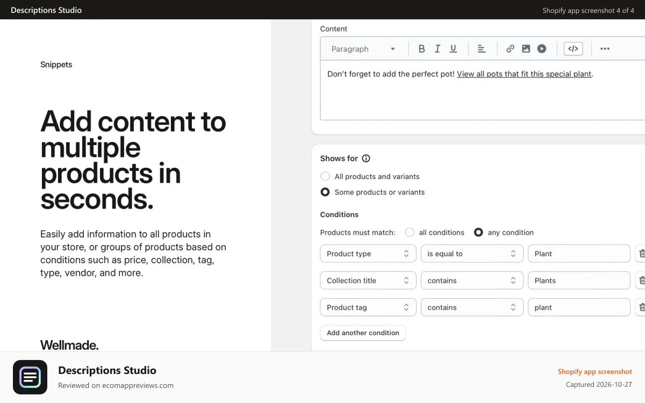Image resolution: width=645 pixels, height=403 pixels.
Task: Click the Wellmade. brand text
Action: [69, 345]
